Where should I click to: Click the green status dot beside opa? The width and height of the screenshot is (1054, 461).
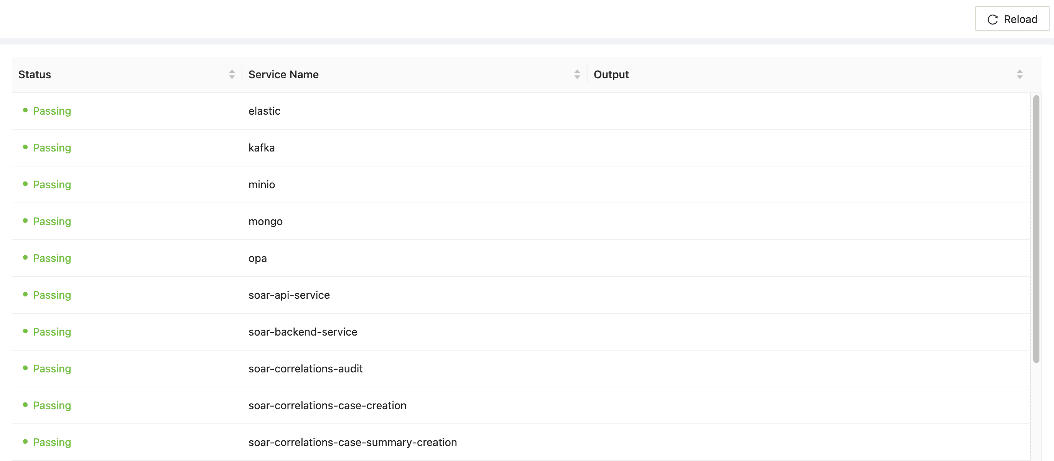(x=25, y=258)
